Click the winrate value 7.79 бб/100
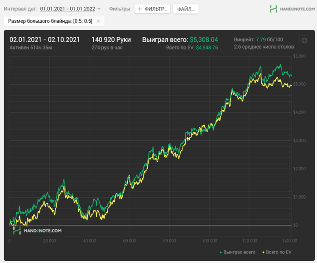This screenshot has height=263, width=317. (x=269, y=39)
